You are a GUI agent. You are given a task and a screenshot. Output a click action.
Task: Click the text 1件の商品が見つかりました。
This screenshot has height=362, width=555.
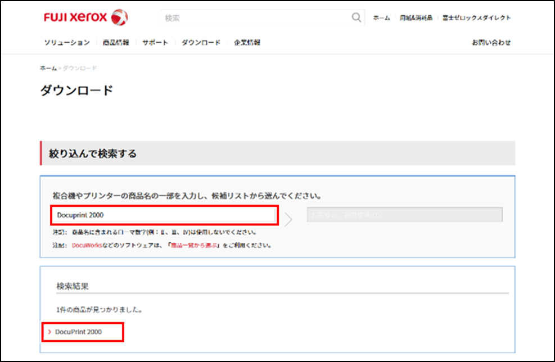point(100,310)
